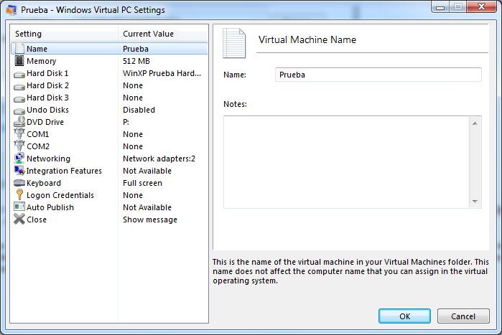Click the Memory chip icon
Image resolution: width=502 pixels, height=335 pixels.
click(x=19, y=61)
